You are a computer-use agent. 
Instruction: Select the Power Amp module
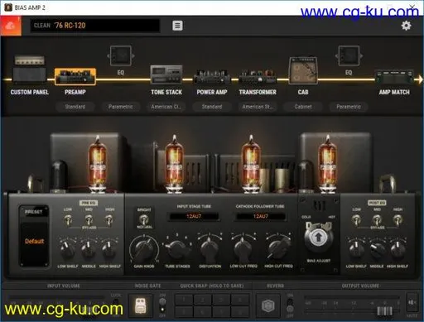pyautogui.click(x=212, y=76)
